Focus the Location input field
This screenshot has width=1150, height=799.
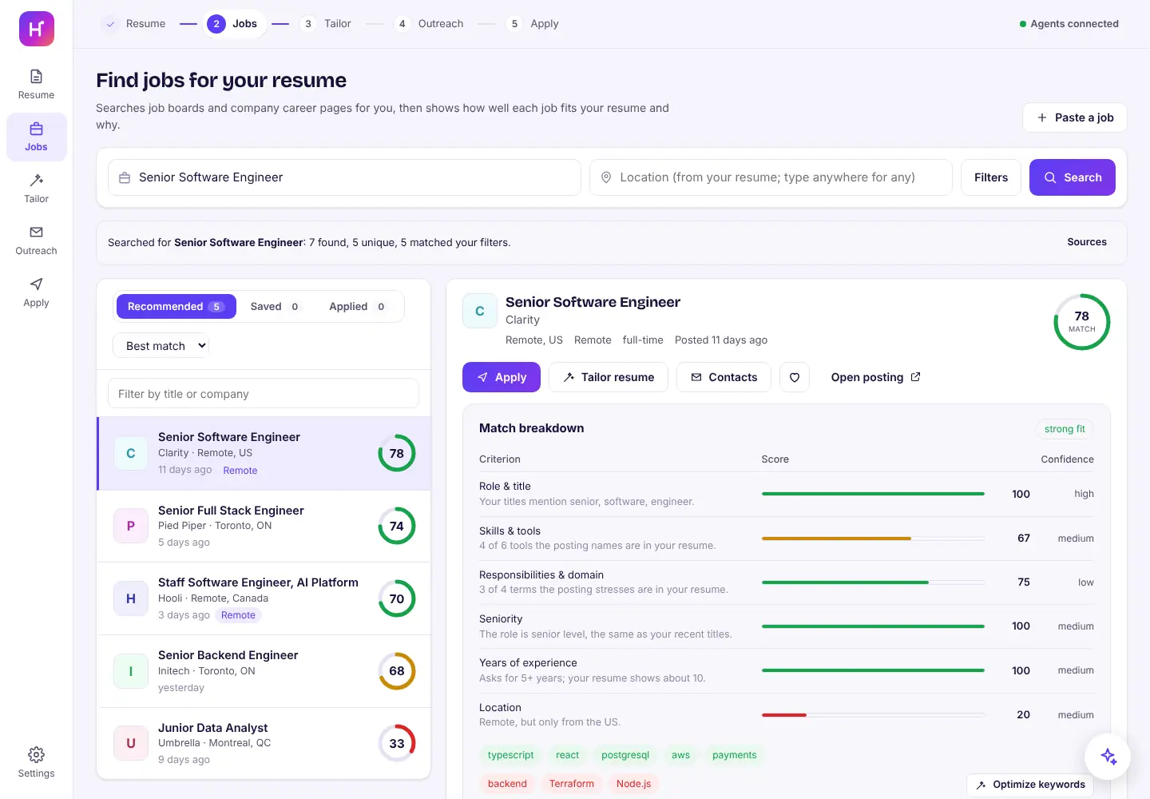[771, 177]
